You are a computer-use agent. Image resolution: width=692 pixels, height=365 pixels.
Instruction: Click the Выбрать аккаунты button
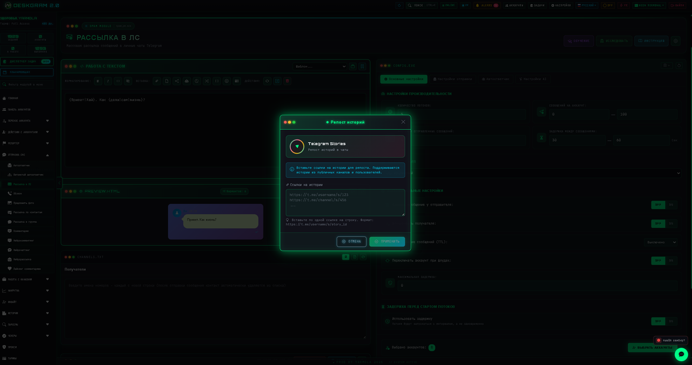[x=653, y=348]
